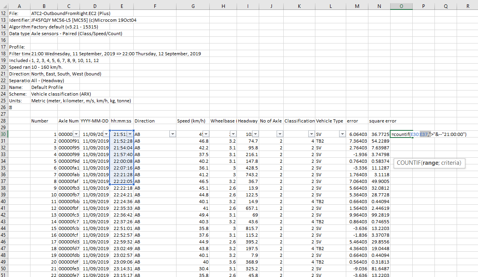Select column header G

[x=193, y=6]
